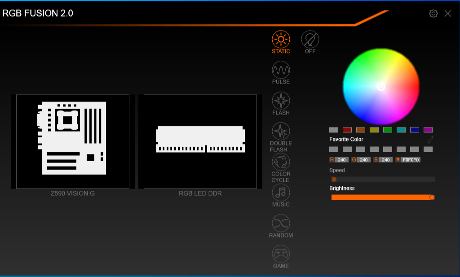This screenshot has height=277, width=460.
Task: Open settings with the gear icon
Action: click(x=433, y=13)
